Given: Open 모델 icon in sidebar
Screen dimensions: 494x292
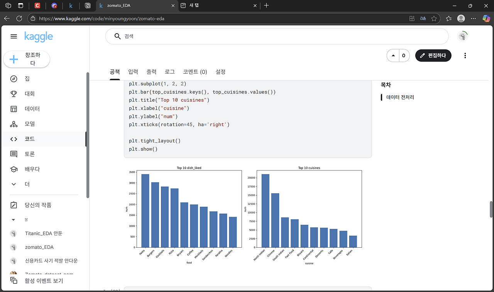Looking at the screenshot, I should (14, 124).
